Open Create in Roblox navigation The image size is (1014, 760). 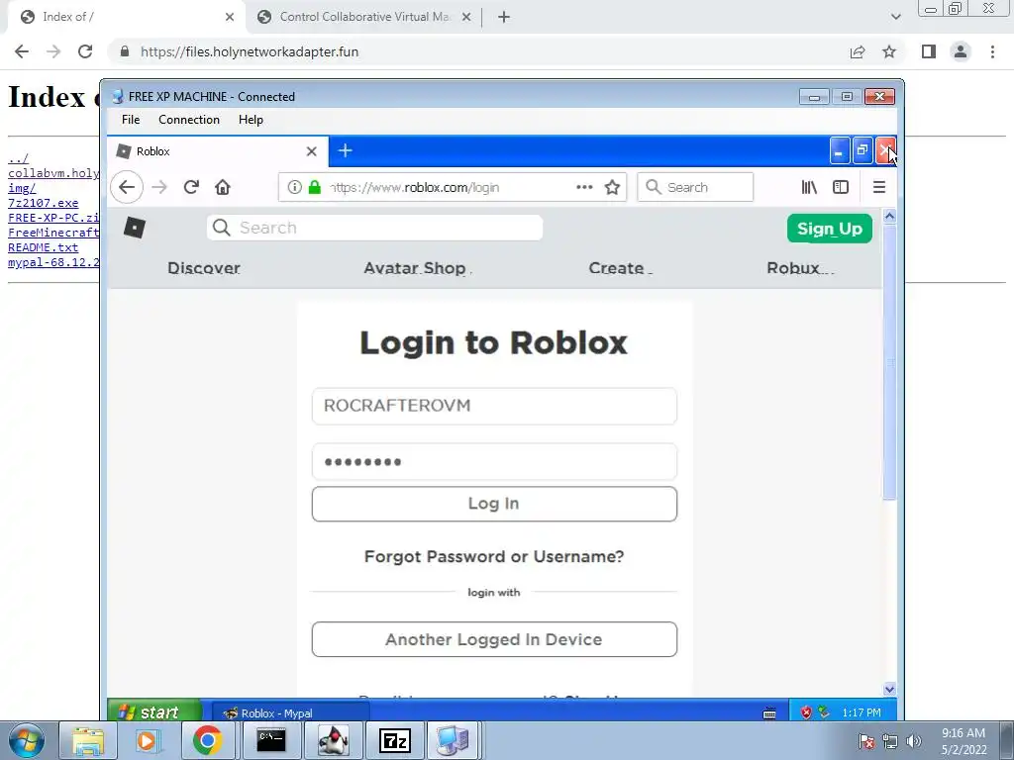(616, 268)
